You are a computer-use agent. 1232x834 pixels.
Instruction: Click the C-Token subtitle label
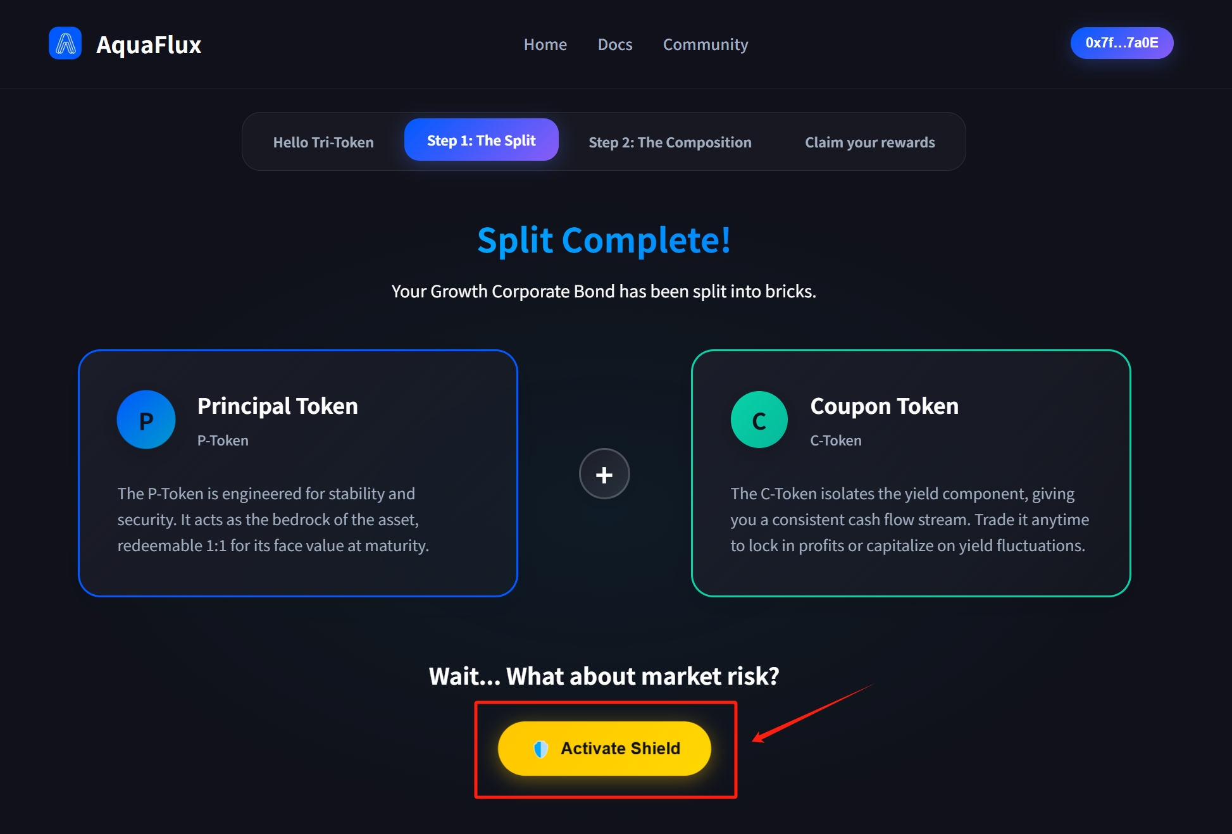[836, 440]
